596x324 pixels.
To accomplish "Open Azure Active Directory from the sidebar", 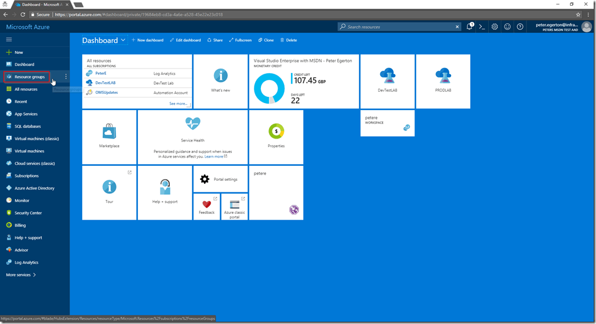I will pyautogui.click(x=34, y=188).
